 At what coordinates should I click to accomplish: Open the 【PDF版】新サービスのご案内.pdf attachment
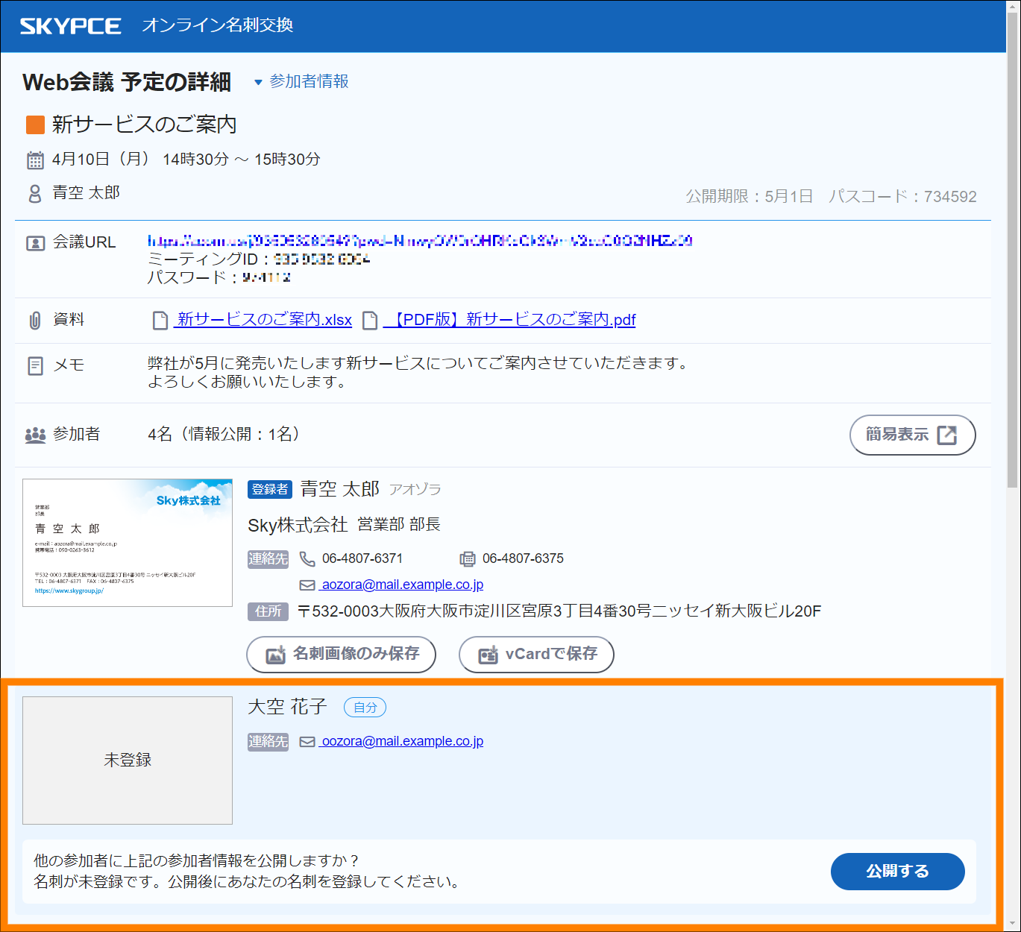click(511, 319)
